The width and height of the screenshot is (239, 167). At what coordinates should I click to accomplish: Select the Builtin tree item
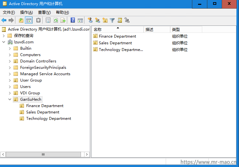pyautogui.click(x=26, y=48)
